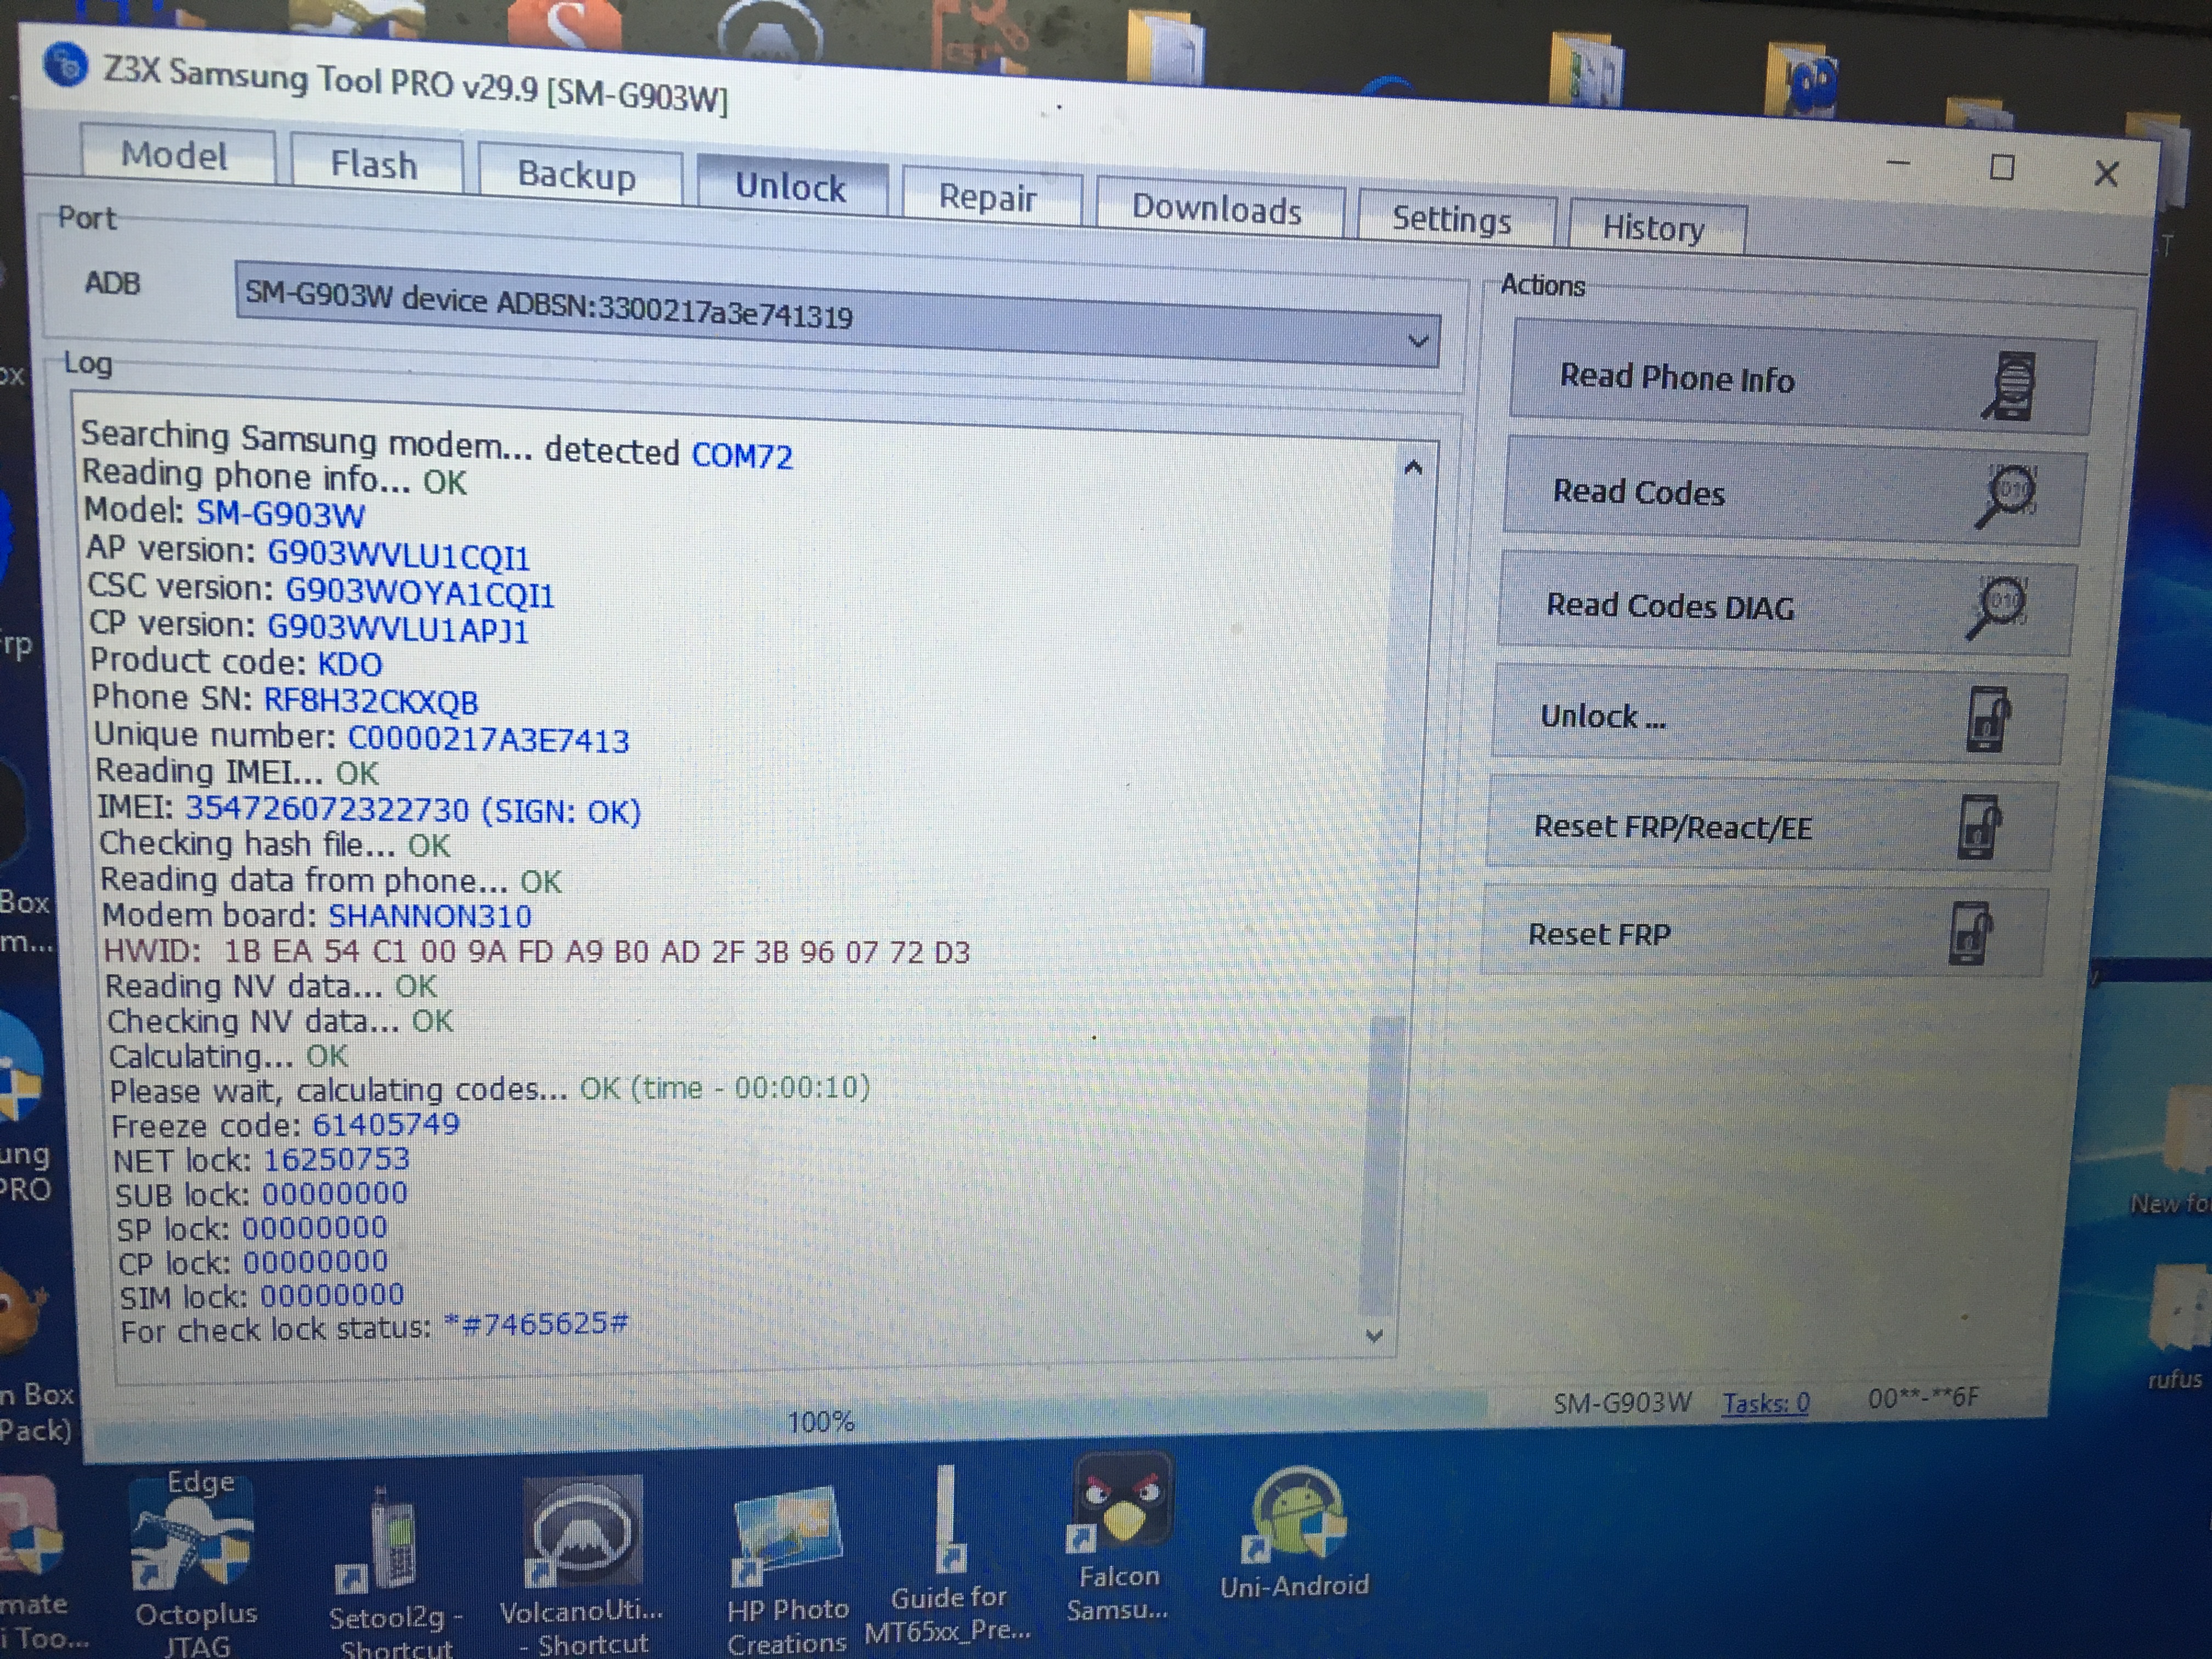Click the NET lock code 16250753
Image resolution: width=2212 pixels, height=1659 pixels.
pyautogui.click(x=336, y=1159)
